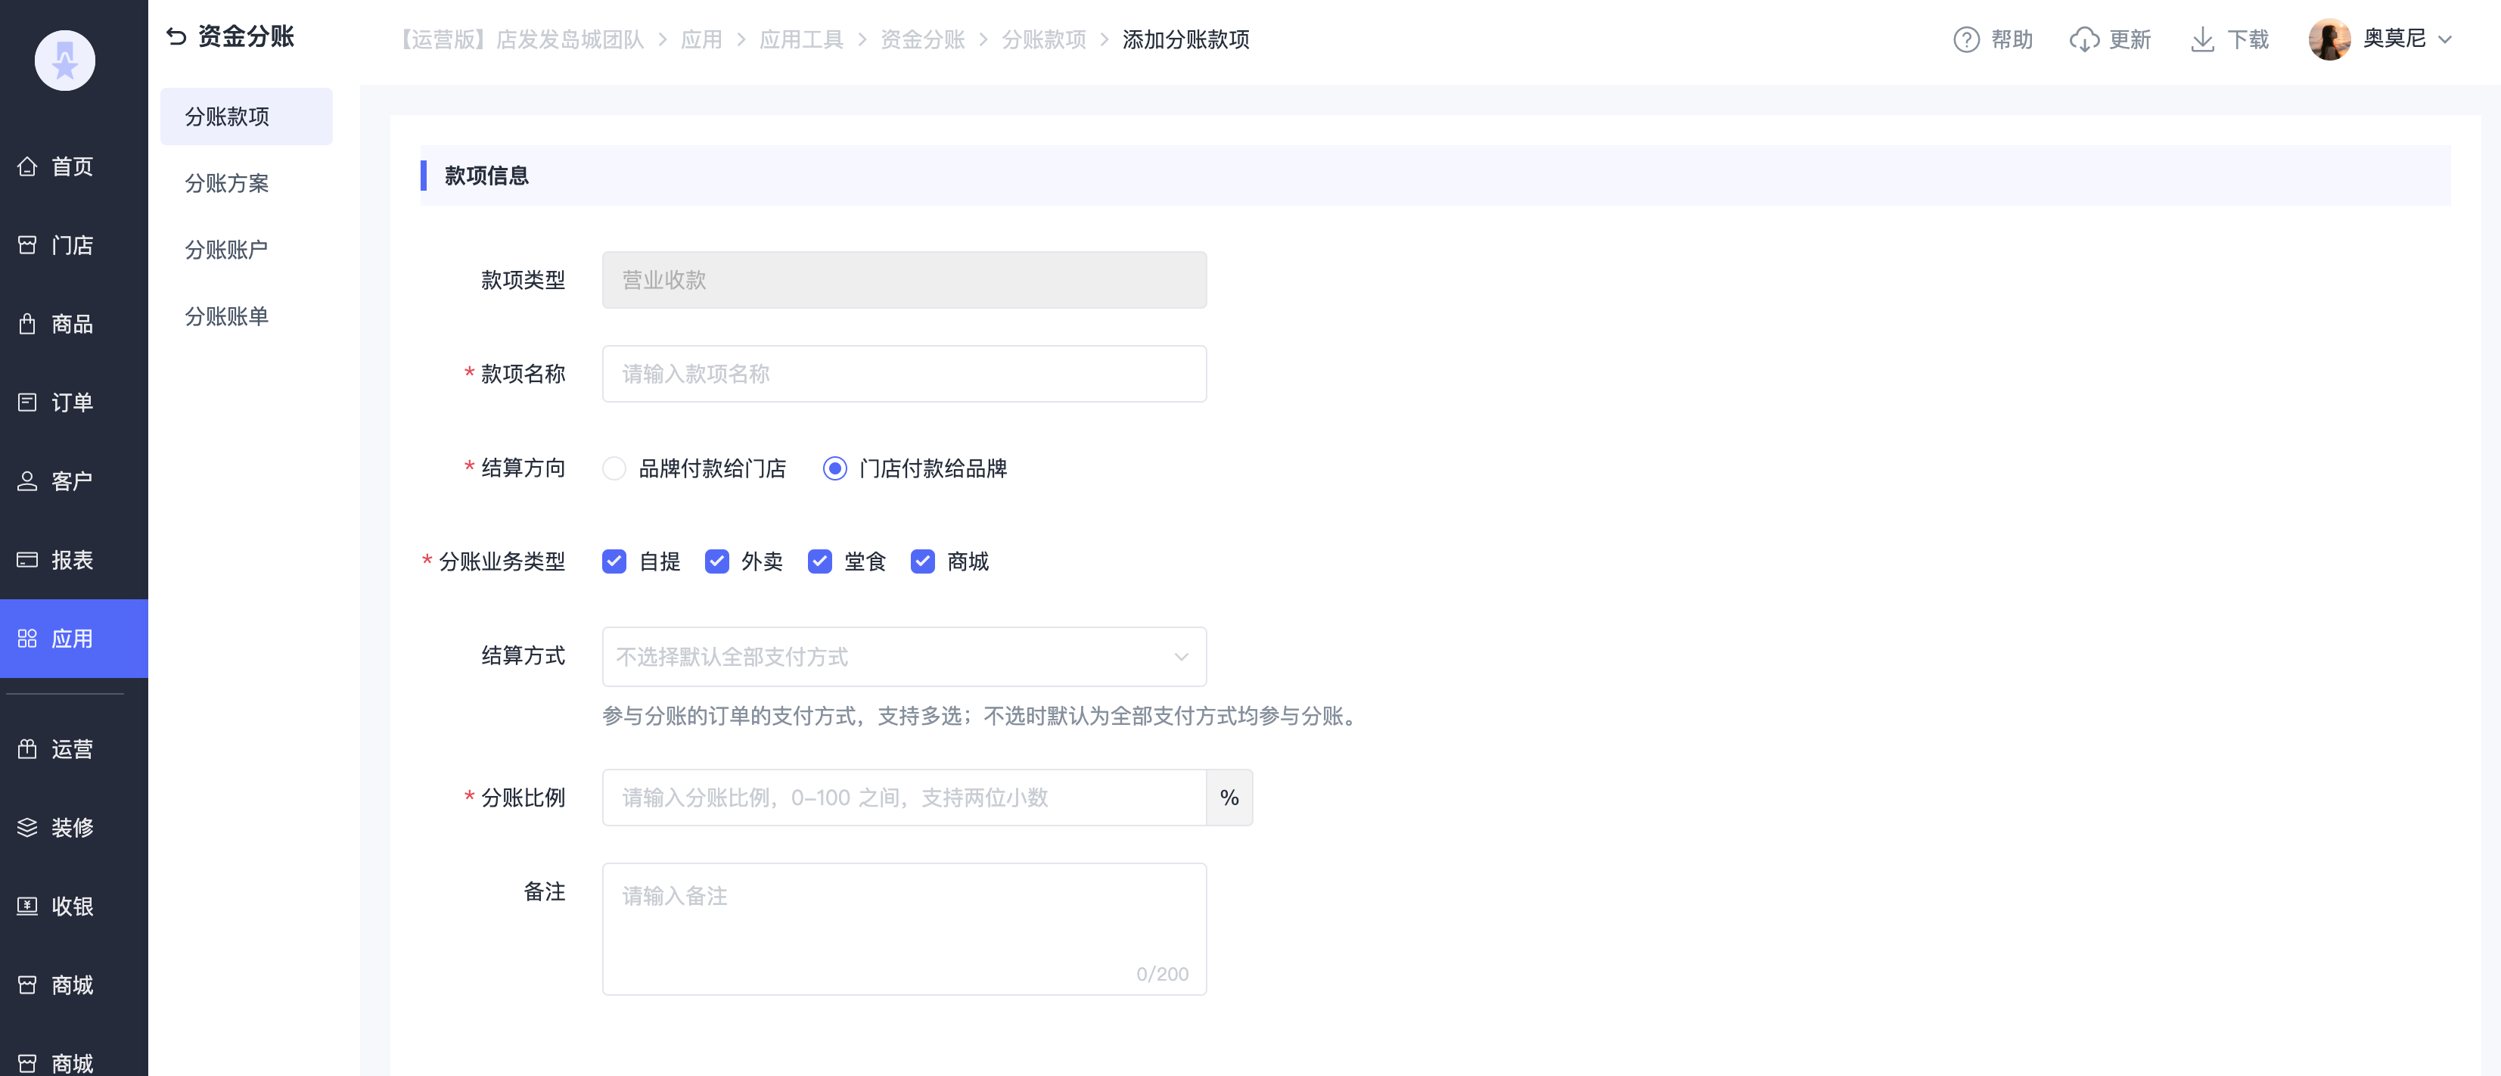Image resolution: width=2501 pixels, height=1076 pixels.
Task: Click the back arrow beside 资金分账
Action: 176,37
